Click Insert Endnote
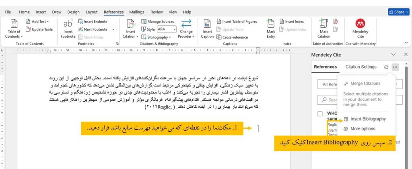 click(93, 22)
